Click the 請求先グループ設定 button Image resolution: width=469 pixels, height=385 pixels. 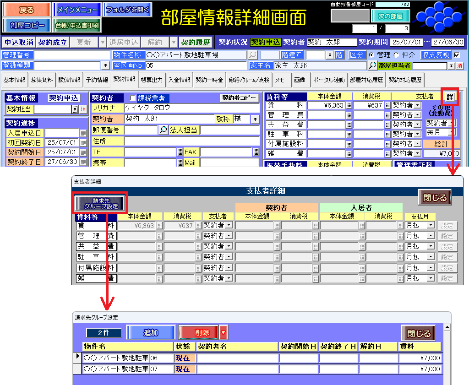(x=100, y=203)
